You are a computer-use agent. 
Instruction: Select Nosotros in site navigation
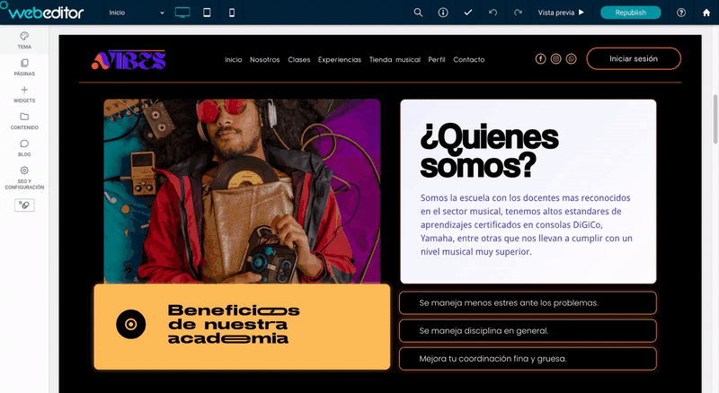click(264, 59)
